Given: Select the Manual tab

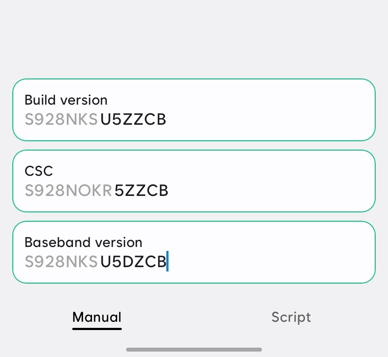Looking at the screenshot, I should (x=97, y=317).
